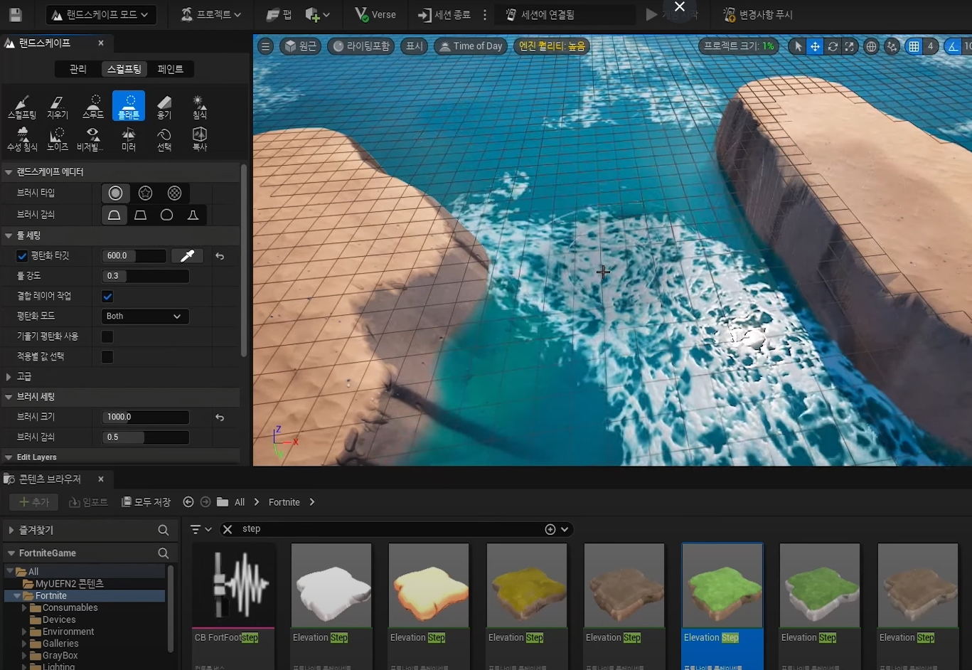Screen dimensions: 972x670
Task: Click the 추가 add button
Action: pos(34,502)
